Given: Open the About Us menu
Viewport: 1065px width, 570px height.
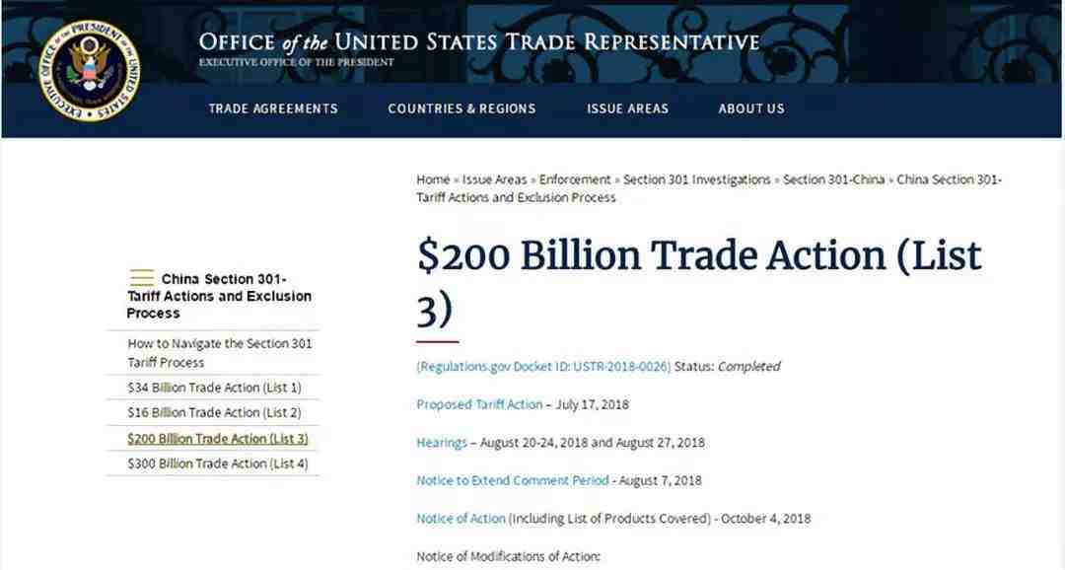Looking at the screenshot, I should 751,108.
